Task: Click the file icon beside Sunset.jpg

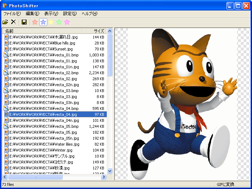Action: coord(6,49)
